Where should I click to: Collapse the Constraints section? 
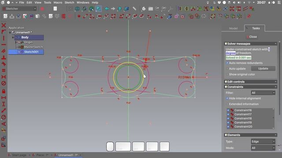click(x=275, y=87)
